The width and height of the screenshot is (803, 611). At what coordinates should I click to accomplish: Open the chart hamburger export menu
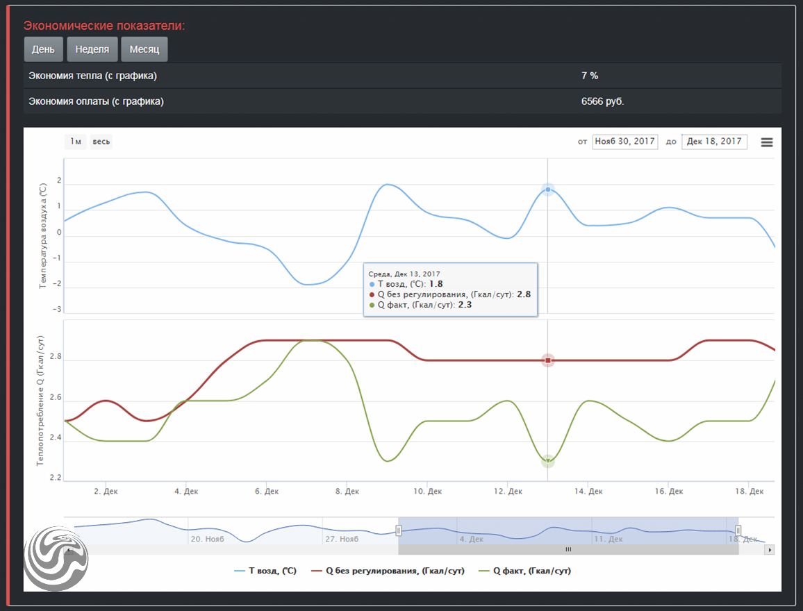pyautogui.click(x=767, y=142)
